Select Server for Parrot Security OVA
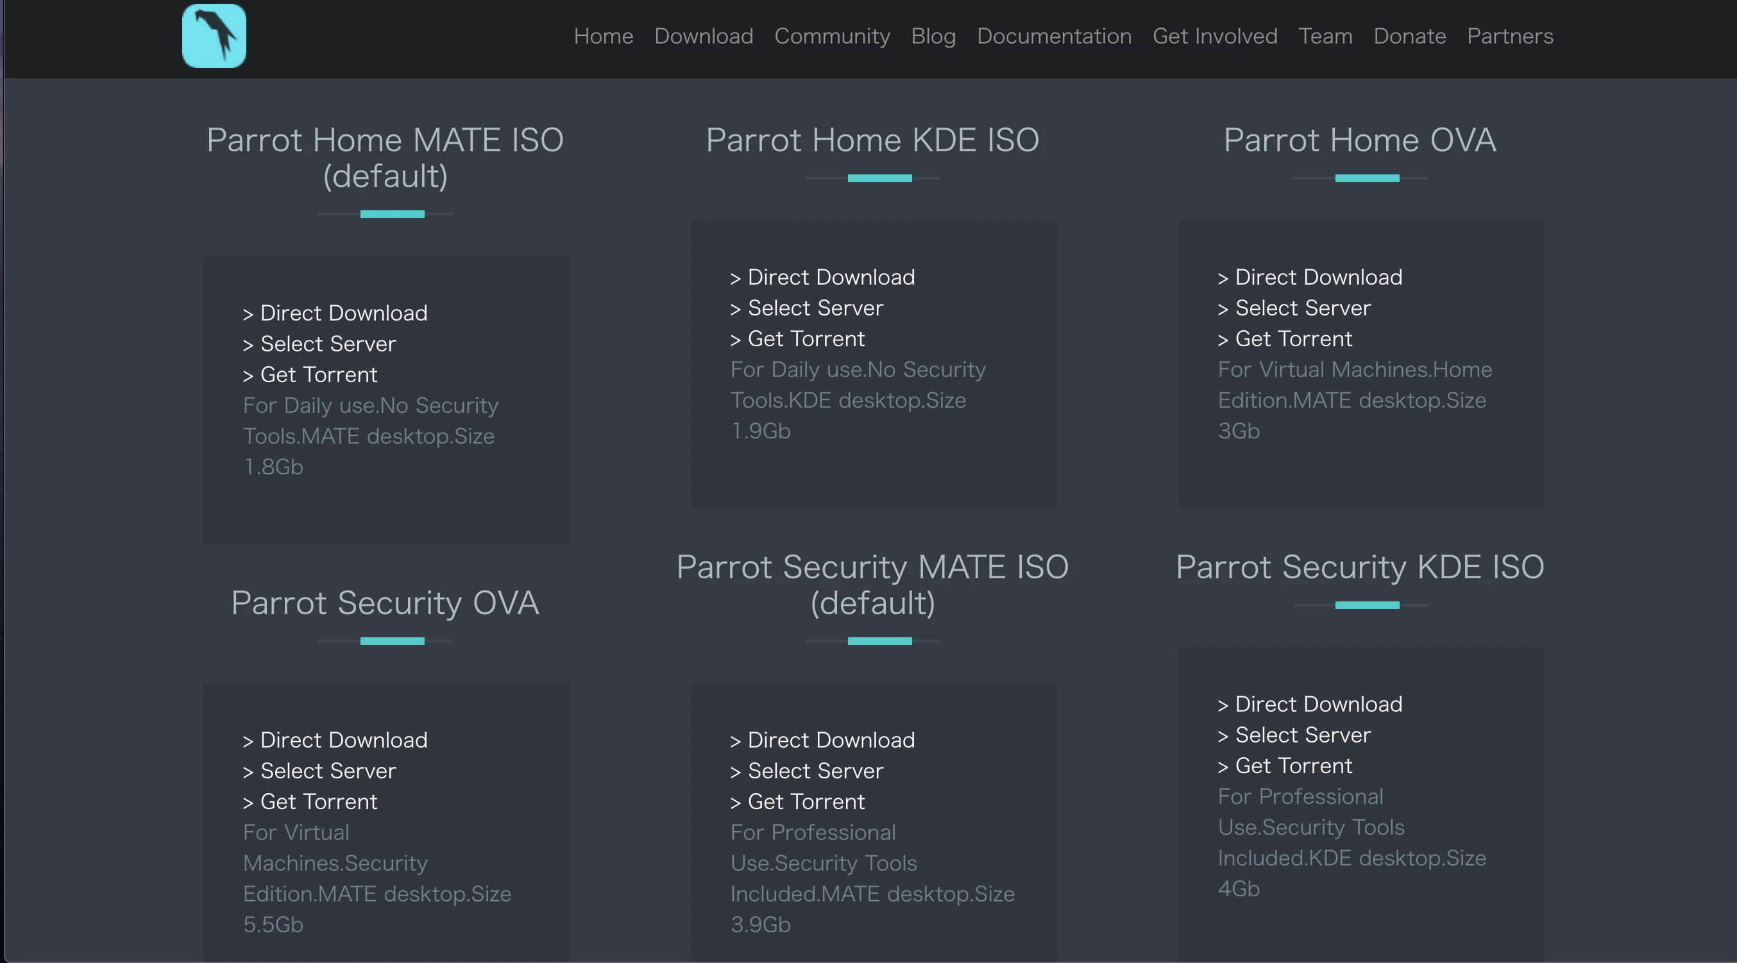1737x963 pixels. click(328, 771)
